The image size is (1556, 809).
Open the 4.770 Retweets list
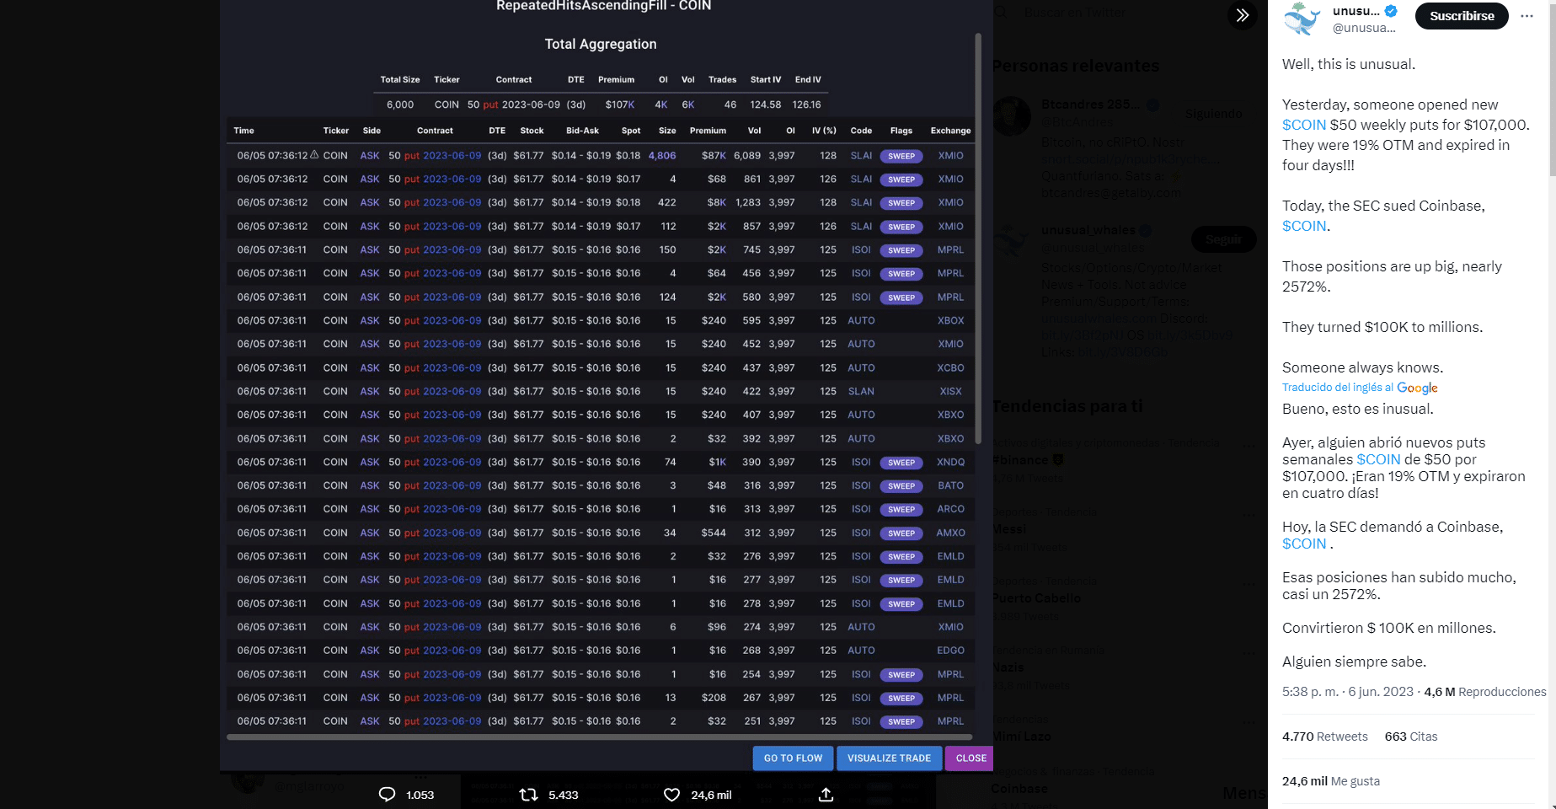[x=1325, y=737]
